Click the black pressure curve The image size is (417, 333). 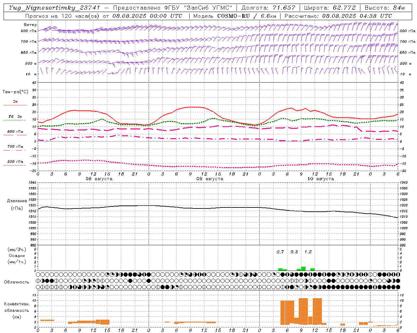click(218, 208)
